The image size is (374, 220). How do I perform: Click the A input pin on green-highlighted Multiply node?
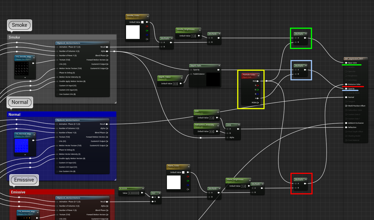click(x=295, y=37)
